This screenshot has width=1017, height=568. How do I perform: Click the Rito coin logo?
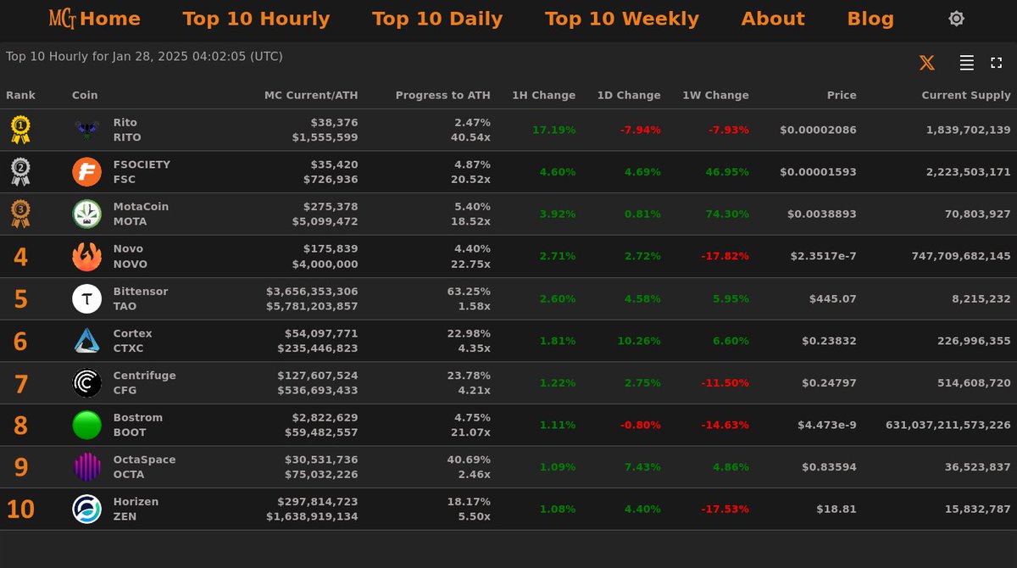click(x=86, y=130)
